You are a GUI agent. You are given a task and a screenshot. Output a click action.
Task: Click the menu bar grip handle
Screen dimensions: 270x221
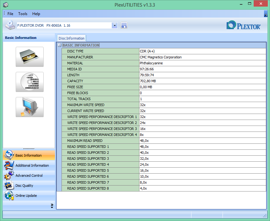pyautogui.click(x=4, y=13)
